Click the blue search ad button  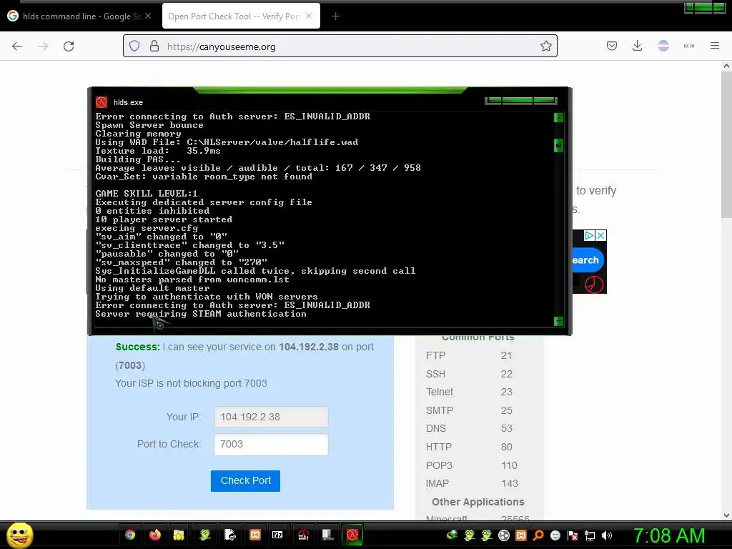tap(588, 260)
